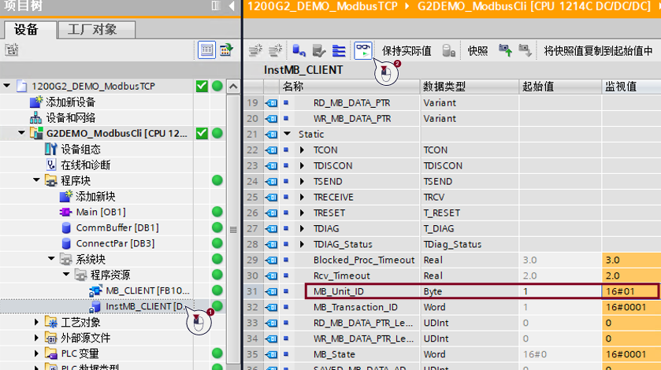The height and width of the screenshot is (370, 661).
Task: Click 将快照值复制到起始值中 button
Action: coord(598,51)
